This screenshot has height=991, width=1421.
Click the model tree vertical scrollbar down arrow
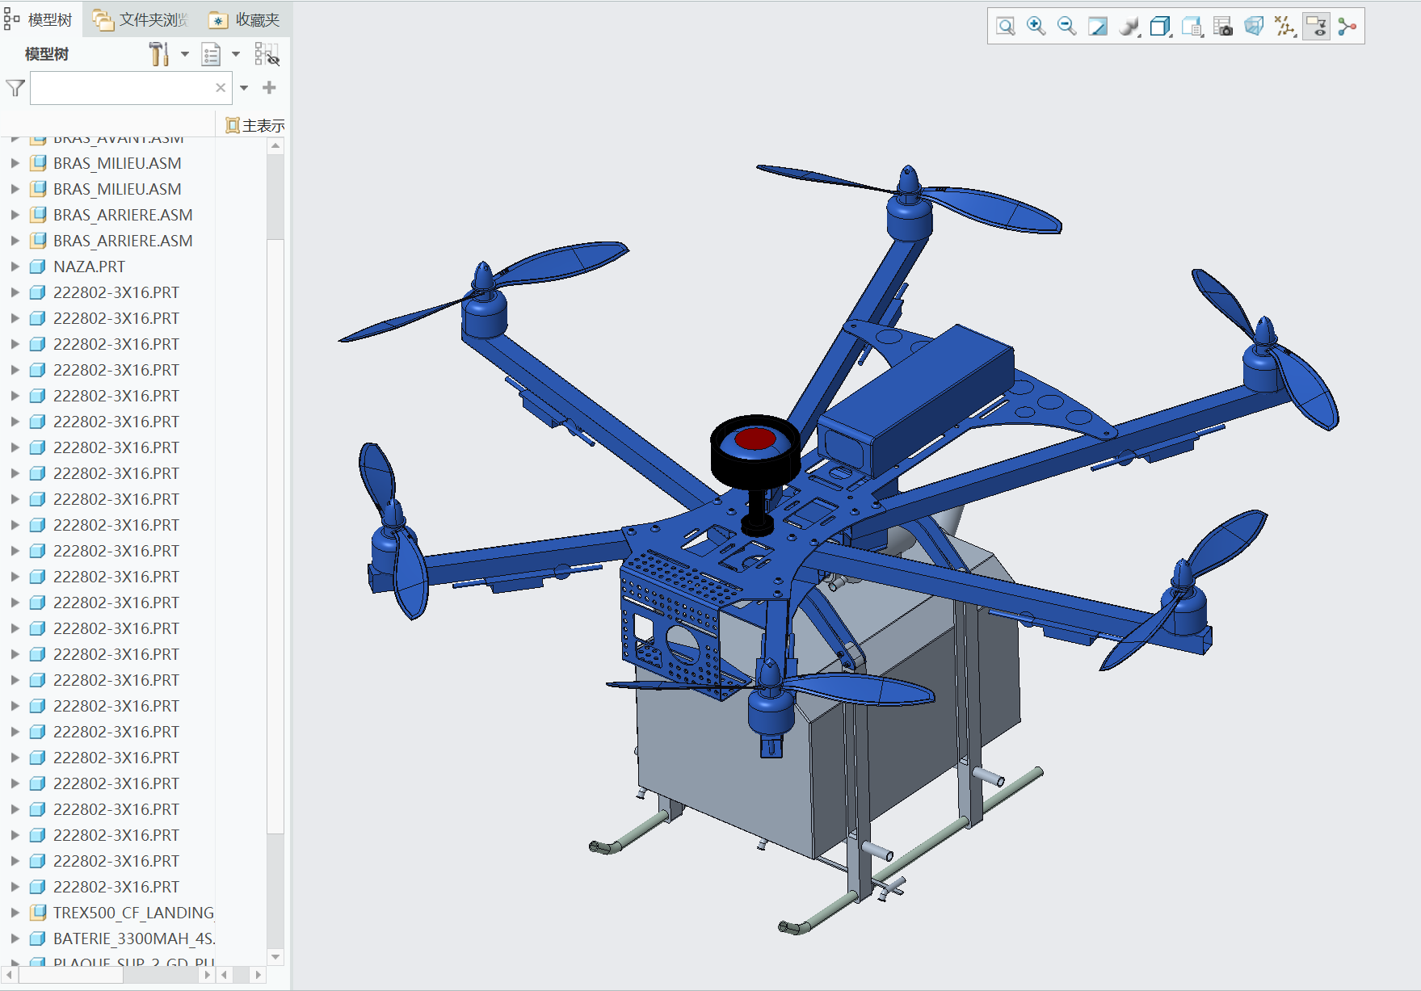tap(275, 957)
